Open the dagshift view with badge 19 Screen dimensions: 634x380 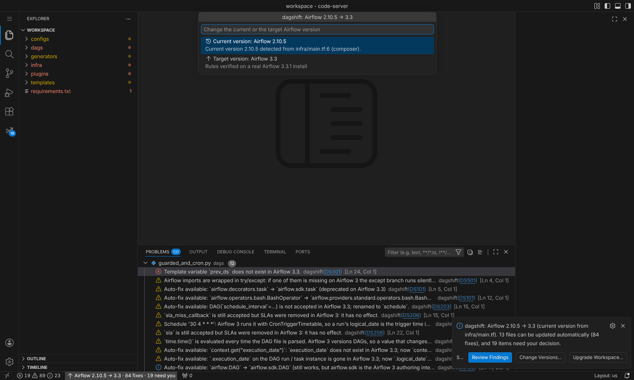(x=10, y=131)
